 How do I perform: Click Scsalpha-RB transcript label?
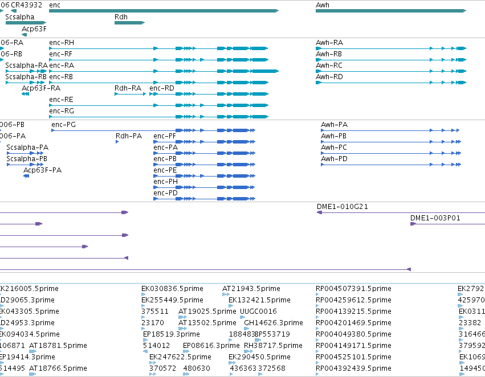(x=26, y=77)
